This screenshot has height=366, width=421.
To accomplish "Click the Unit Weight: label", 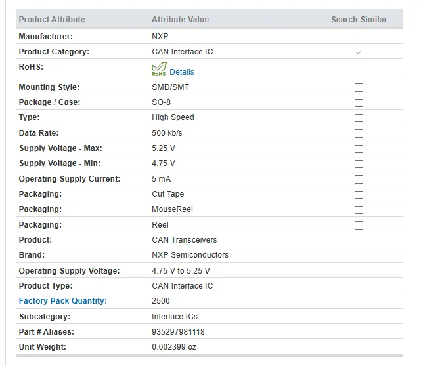I will (x=43, y=347).
